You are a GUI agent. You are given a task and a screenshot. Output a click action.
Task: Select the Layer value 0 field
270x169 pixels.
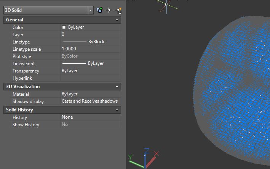[x=91, y=34]
